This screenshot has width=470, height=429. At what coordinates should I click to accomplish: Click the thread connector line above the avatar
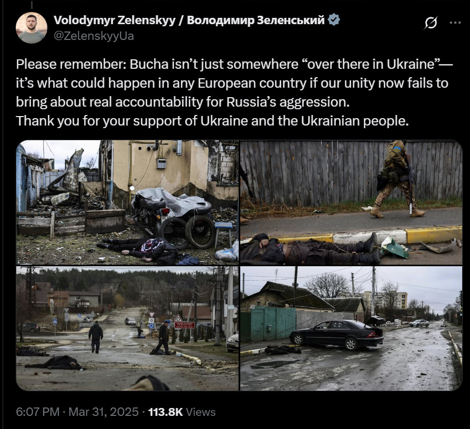(x=32, y=5)
